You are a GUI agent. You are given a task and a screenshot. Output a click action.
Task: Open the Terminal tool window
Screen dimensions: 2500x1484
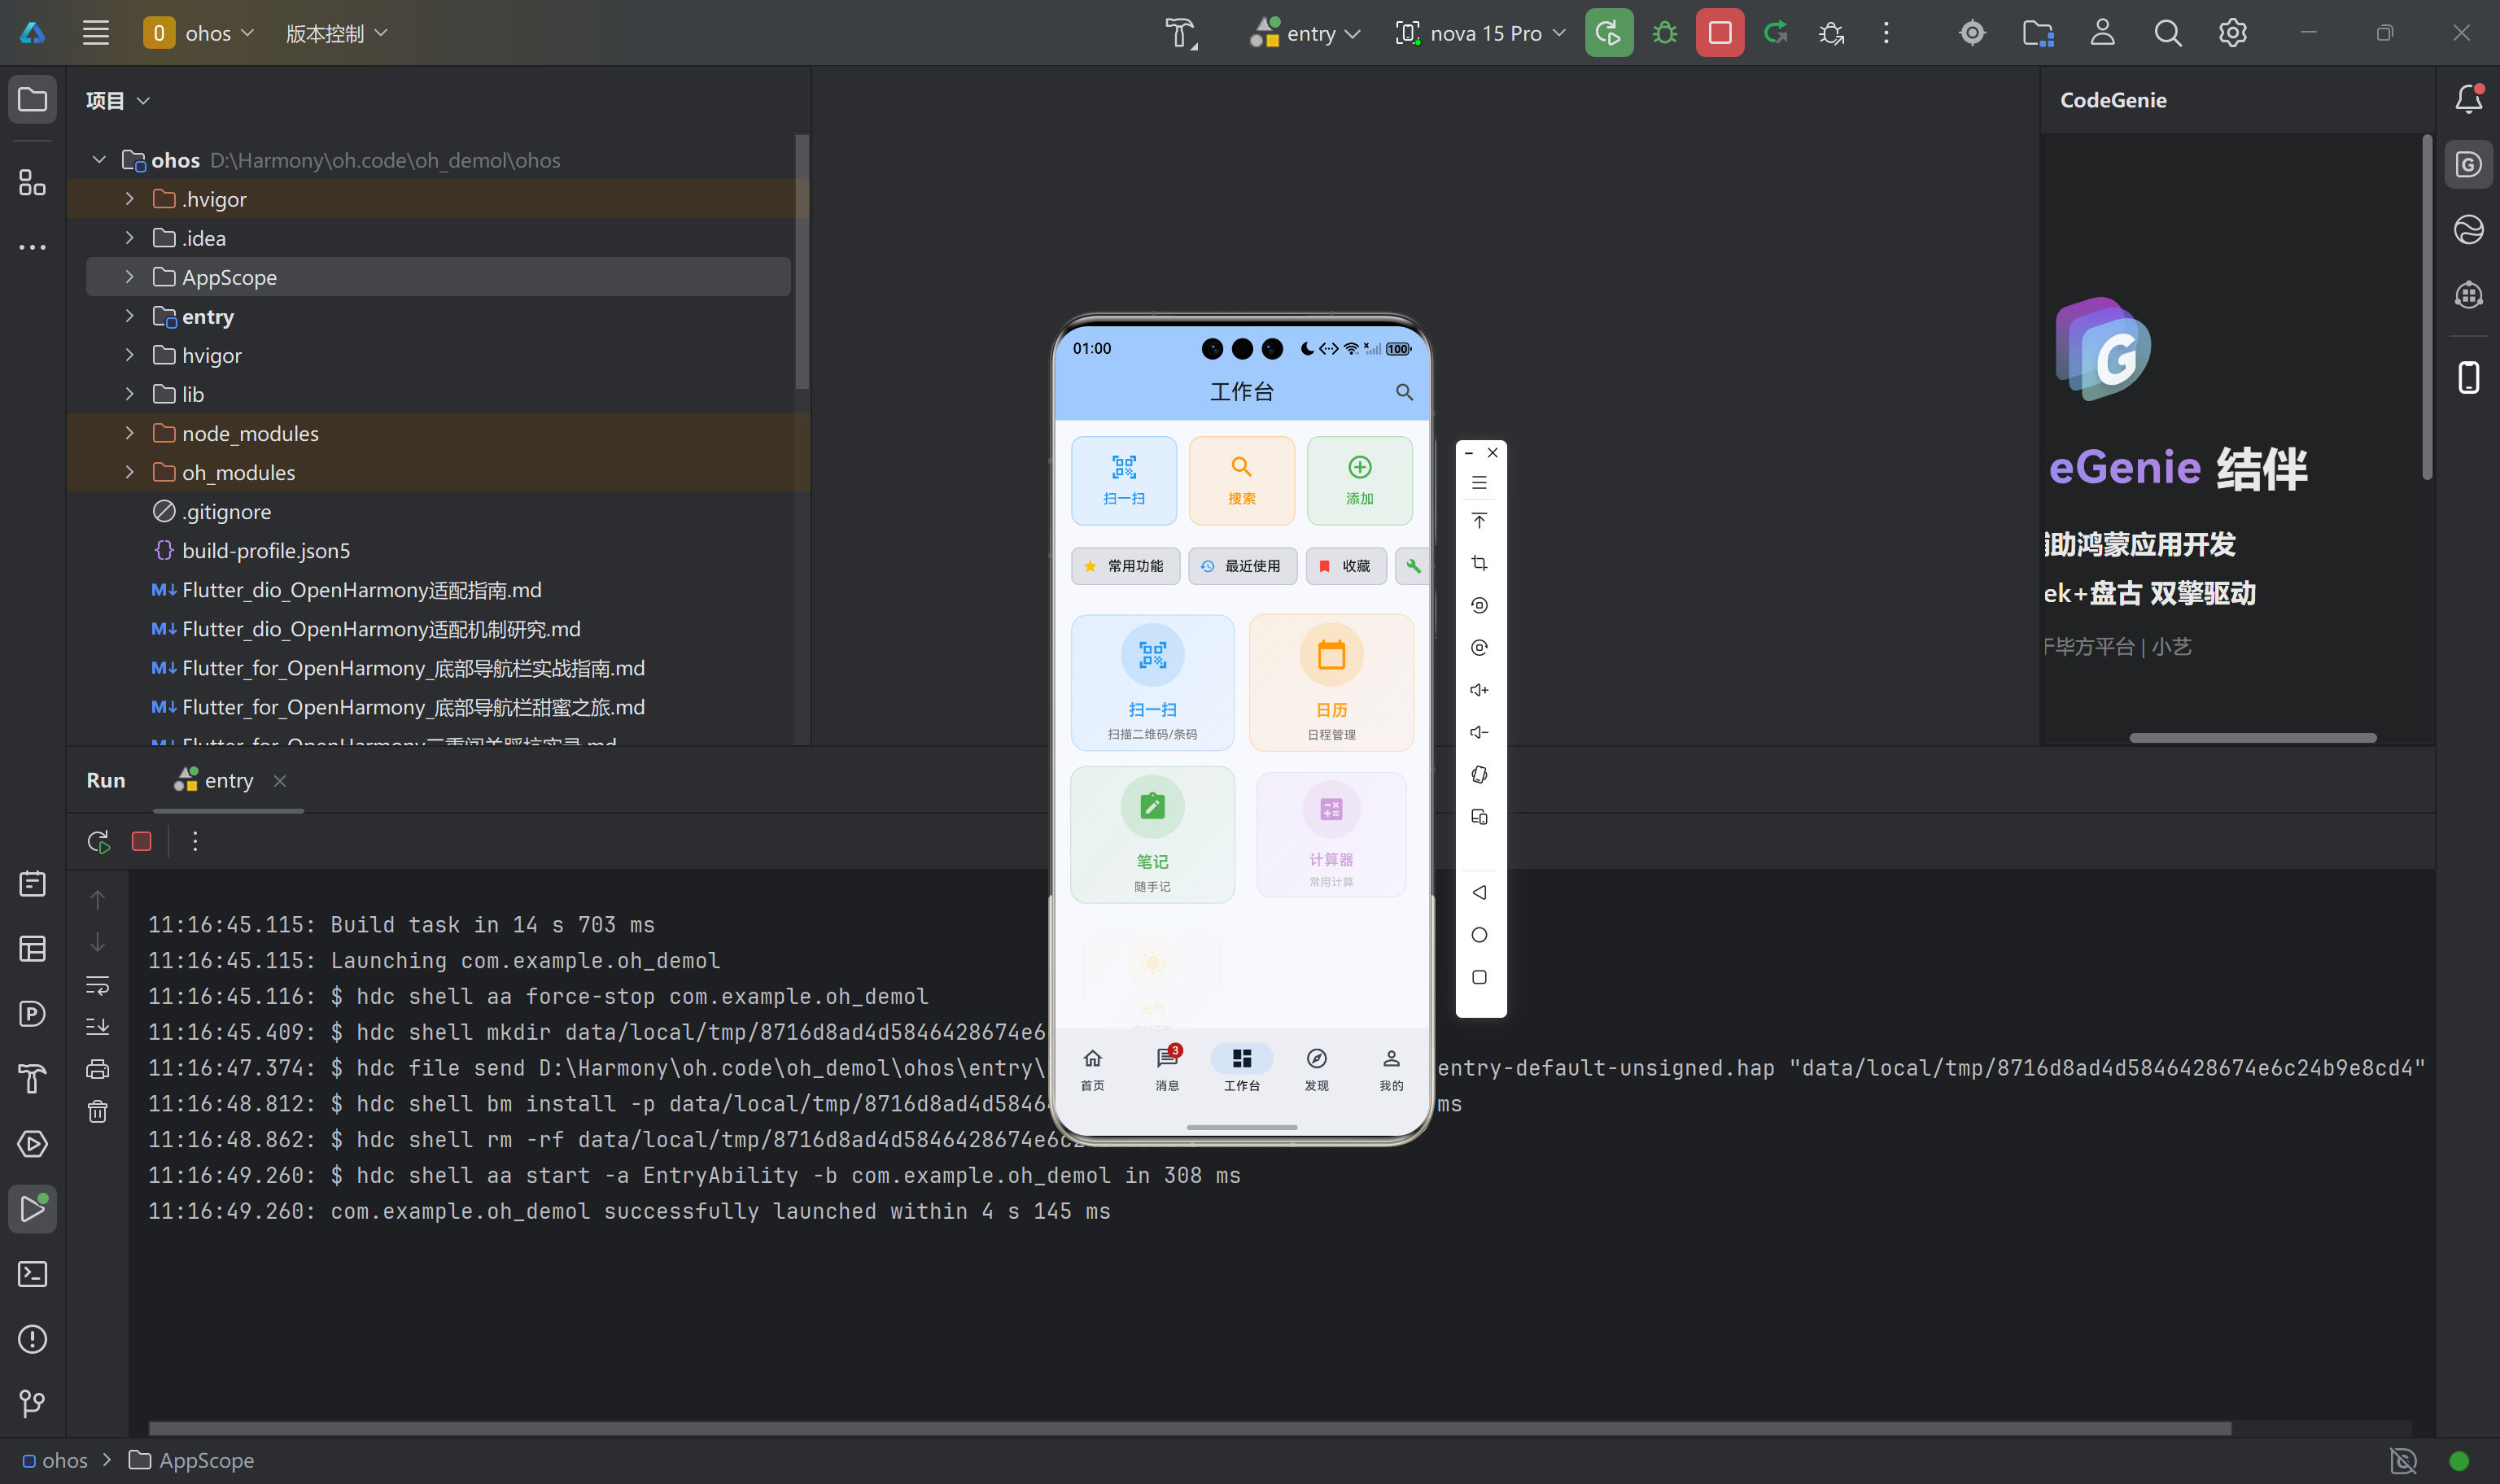[x=32, y=1274]
